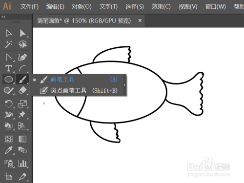
Task: Open the 选择(S) menu
Action: pos(135,7)
